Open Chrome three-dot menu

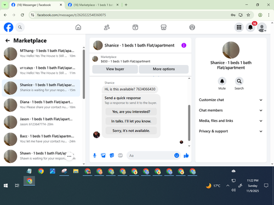(x=269, y=15)
